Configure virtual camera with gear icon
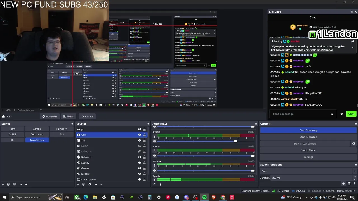358x201 pixels. (354, 143)
